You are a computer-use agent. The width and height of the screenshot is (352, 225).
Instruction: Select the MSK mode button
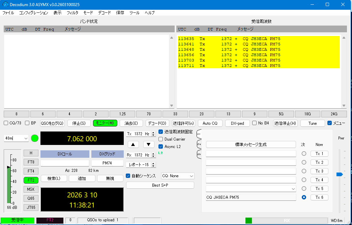tap(31, 189)
